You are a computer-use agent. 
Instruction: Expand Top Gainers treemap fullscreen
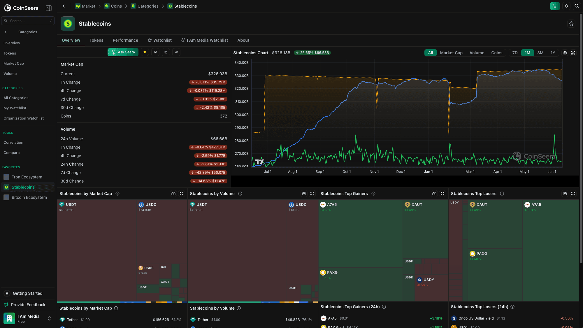[x=442, y=194]
